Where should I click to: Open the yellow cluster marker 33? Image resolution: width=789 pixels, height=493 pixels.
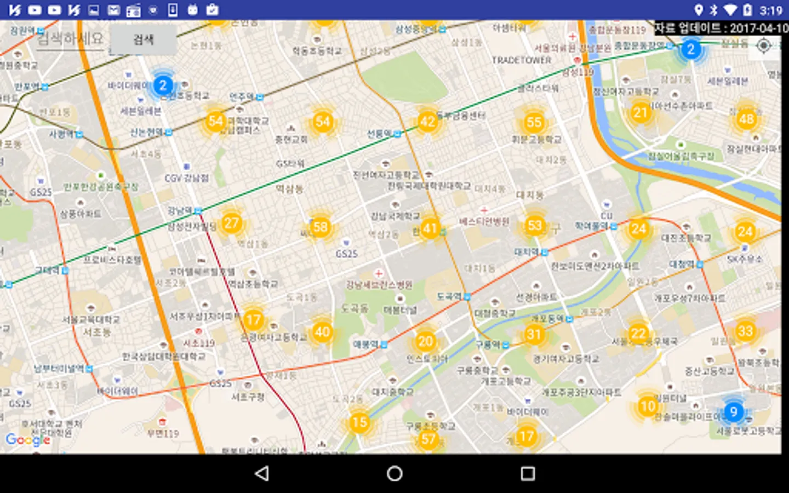point(745,331)
